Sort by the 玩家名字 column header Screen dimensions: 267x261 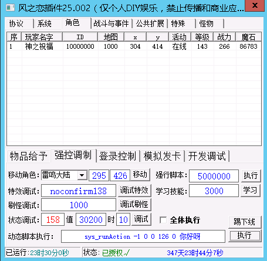pyautogui.click(x=42, y=37)
